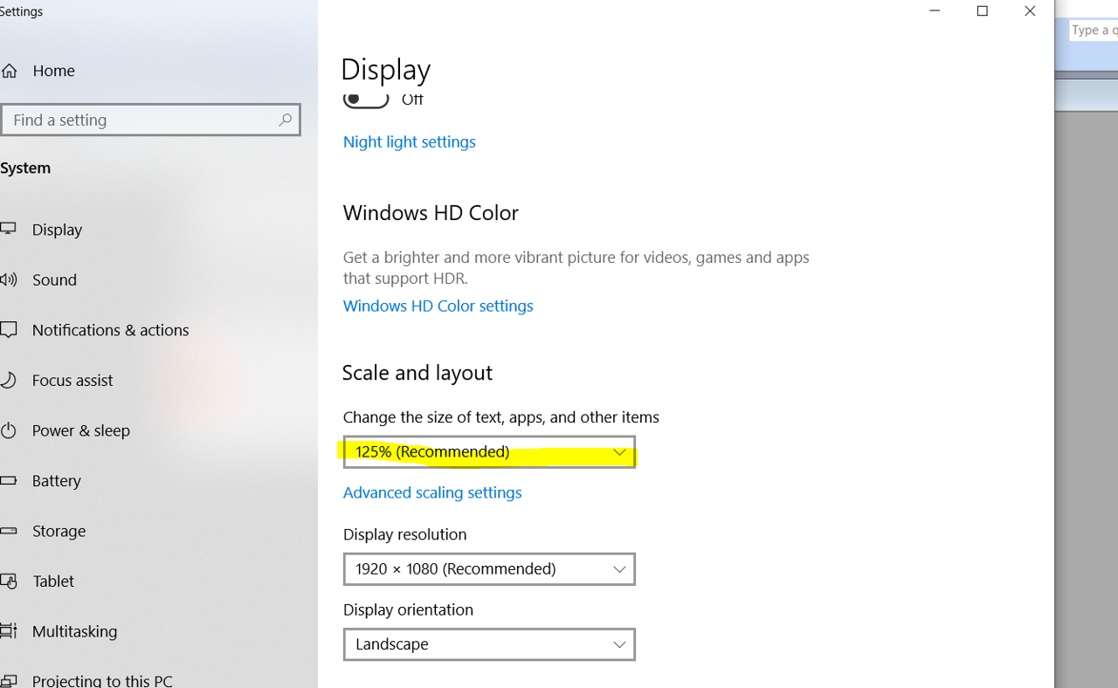Click the Battery icon in sidebar
Image resolution: width=1118 pixels, height=688 pixels.
(8, 480)
